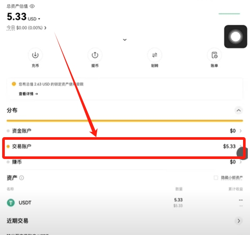Click the 查看详情 link

28,94
